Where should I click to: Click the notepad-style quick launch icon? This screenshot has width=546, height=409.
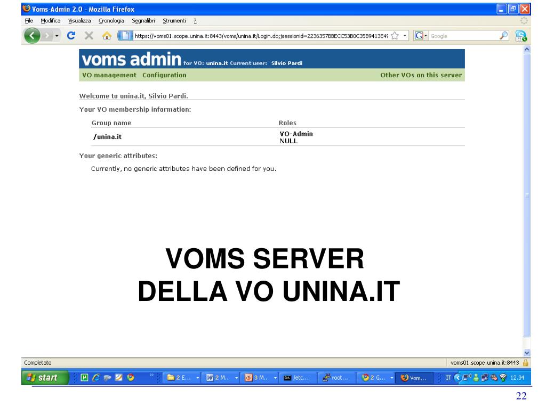click(119, 378)
